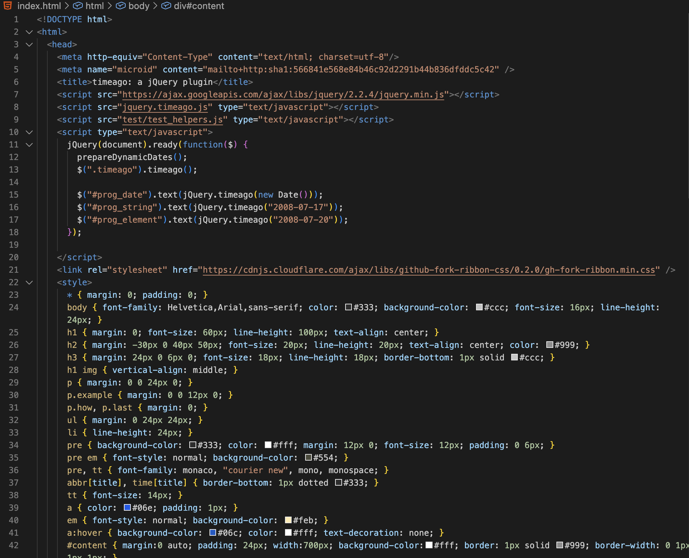Viewport: 689px width, 558px height.
Task: Collapse the style block on line 22
Action: (x=29, y=282)
